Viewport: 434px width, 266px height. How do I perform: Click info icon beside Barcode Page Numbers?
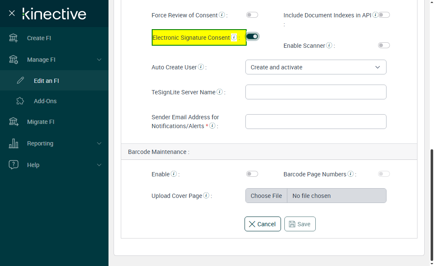pos(350,174)
